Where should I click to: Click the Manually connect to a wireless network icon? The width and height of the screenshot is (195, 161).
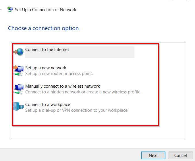pyautogui.click(x=18, y=89)
